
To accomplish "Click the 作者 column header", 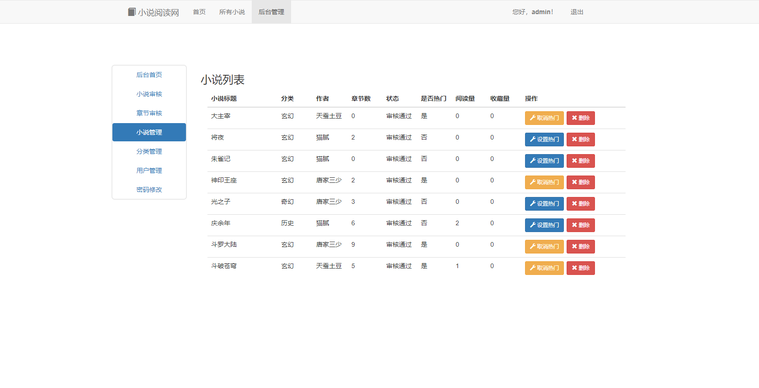I will click(323, 98).
